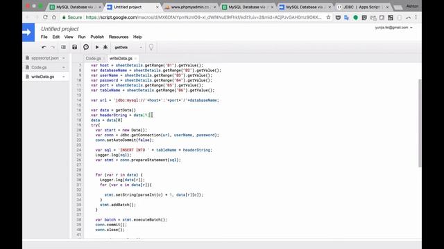
Task: Click the file icon beside appsscript.json
Action: pos(27,58)
